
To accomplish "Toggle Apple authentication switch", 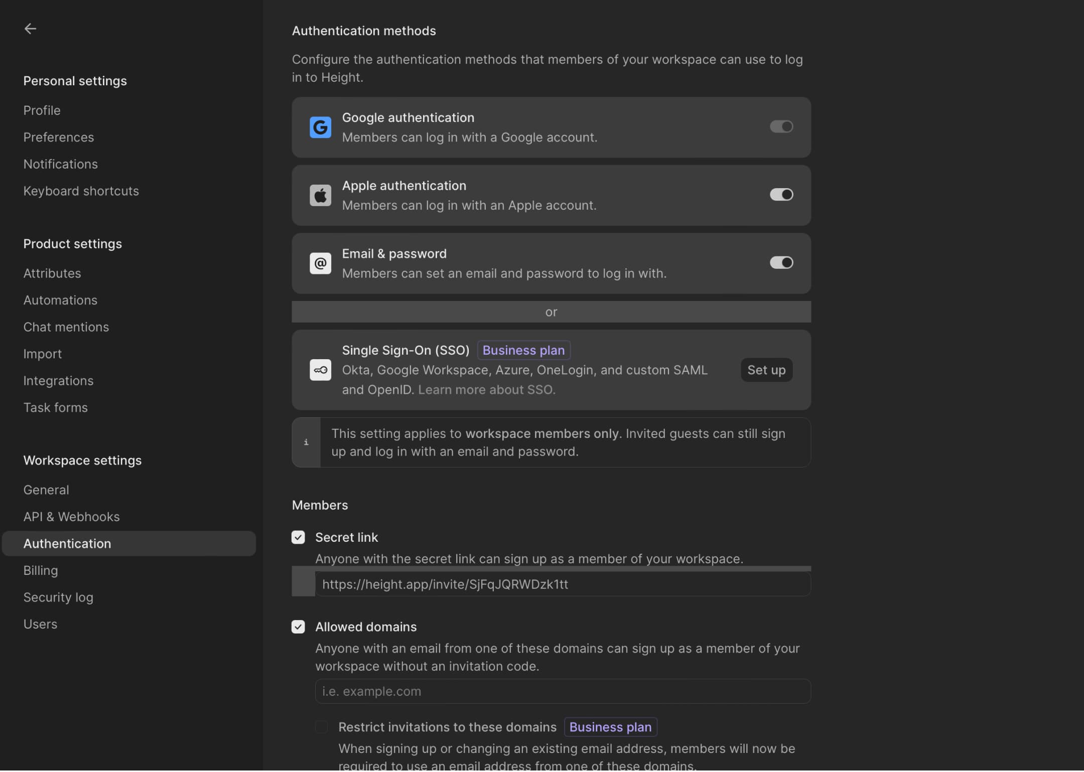I will pos(781,195).
